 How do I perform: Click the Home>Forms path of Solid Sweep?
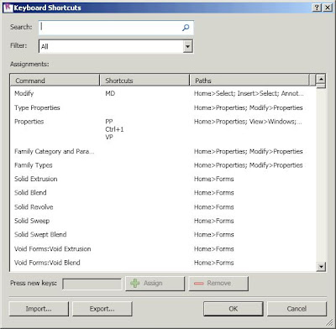pos(213,221)
